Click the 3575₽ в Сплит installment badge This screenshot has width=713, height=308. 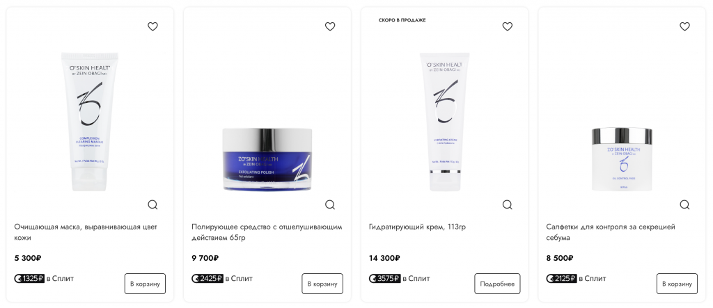click(x=399, y=279)
